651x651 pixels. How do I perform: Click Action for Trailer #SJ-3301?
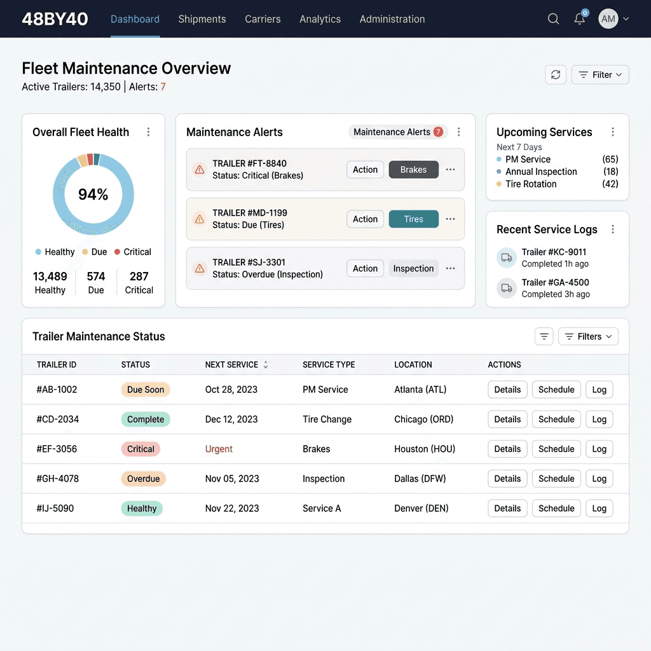click(366, 268)
